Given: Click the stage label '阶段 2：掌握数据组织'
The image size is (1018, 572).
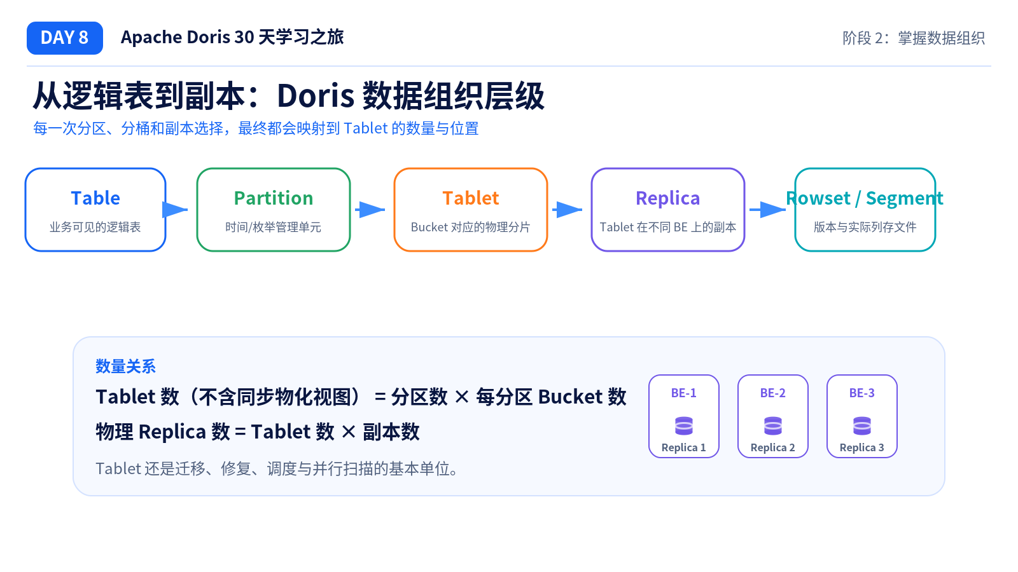Looking at the screenshot, I should pos(914,38).
